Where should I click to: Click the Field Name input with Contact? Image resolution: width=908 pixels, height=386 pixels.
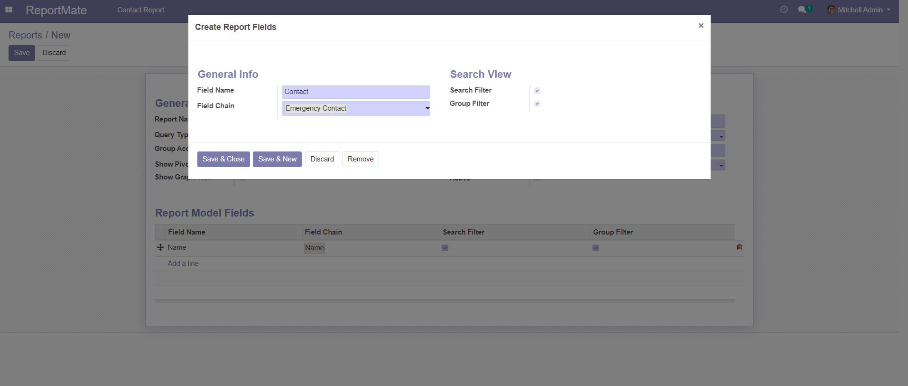point(355,92)
